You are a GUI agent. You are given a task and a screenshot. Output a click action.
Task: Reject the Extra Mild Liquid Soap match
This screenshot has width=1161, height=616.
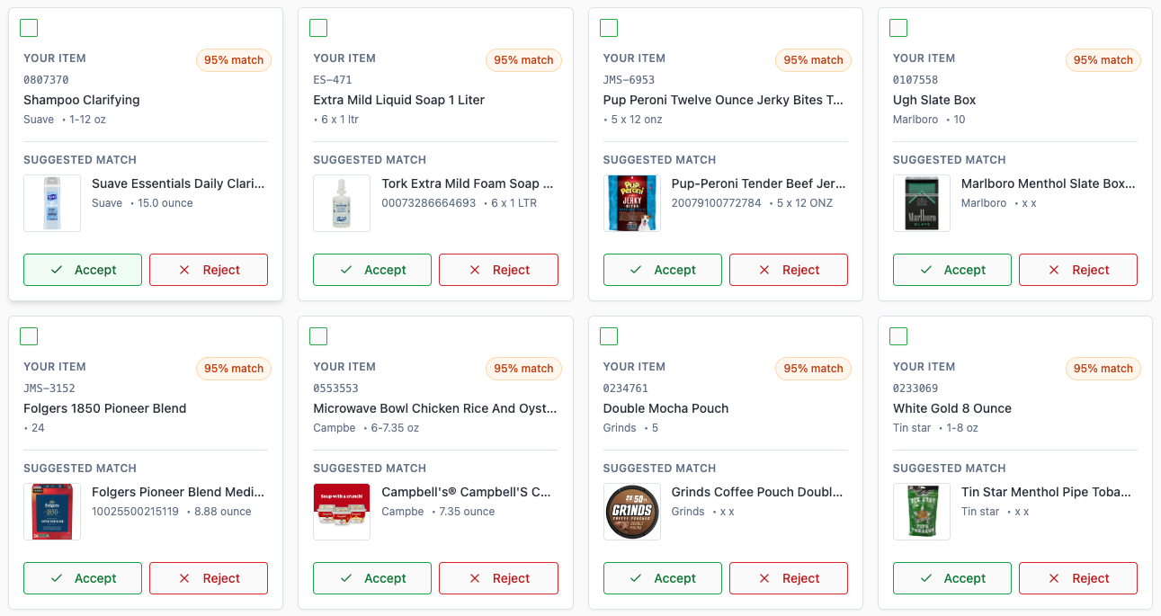click(x=498, y=270)
